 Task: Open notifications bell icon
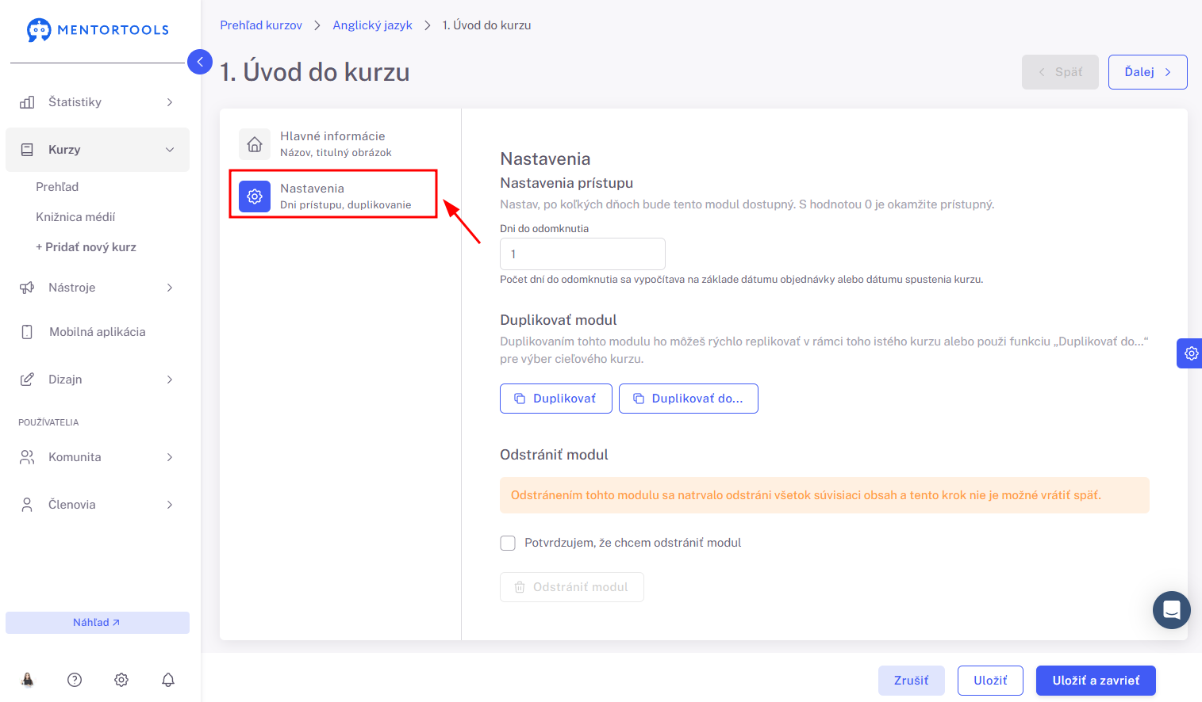click(168, 680)
